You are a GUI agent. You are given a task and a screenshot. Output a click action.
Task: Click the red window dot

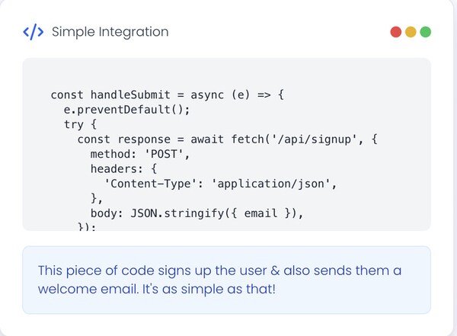click(396, 32)
